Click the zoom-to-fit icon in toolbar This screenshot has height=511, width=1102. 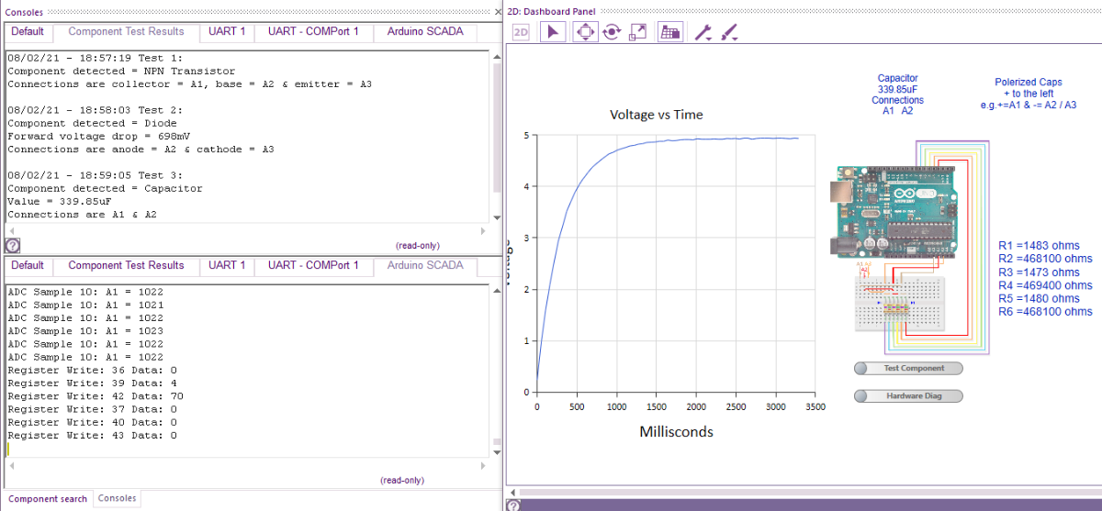[x=637, y=32]
